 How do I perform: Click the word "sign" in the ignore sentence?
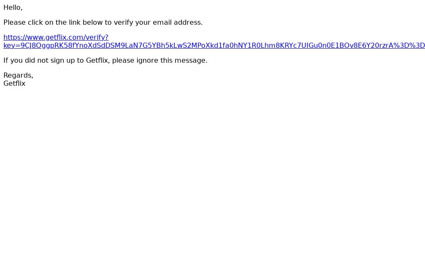click(x=57, y=60)
